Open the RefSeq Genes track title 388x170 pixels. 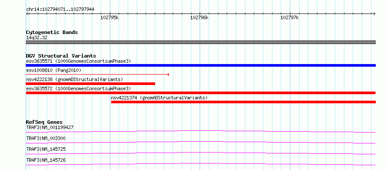point(44,122)
